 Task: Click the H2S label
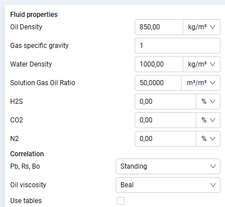[16, 102]
